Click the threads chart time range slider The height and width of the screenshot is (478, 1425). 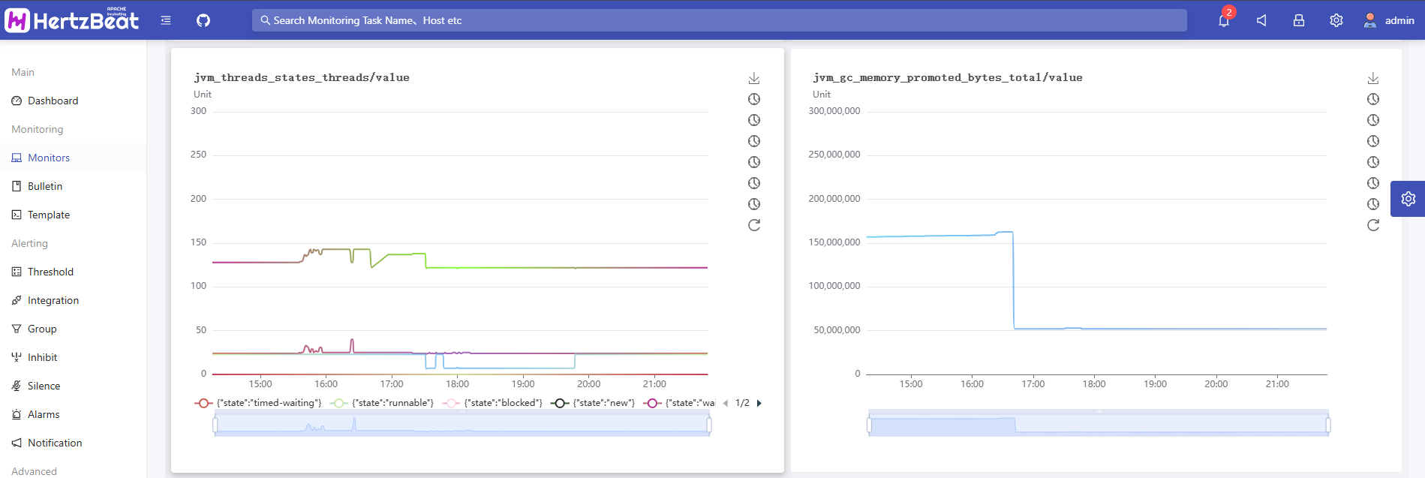pyautogui.click(x=461, y=425)
